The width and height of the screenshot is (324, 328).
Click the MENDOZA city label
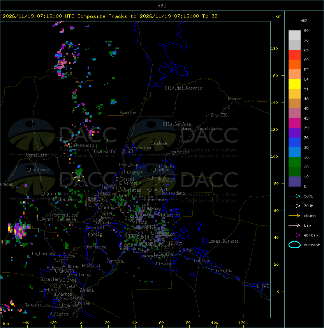point(95,199)
